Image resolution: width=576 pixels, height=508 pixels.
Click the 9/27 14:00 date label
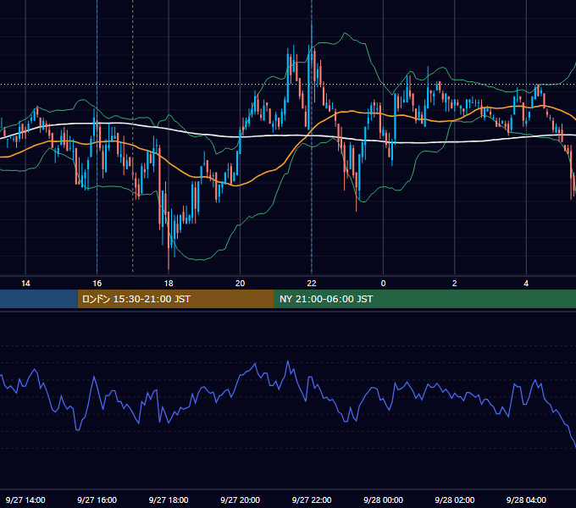[x=25, y=500]
